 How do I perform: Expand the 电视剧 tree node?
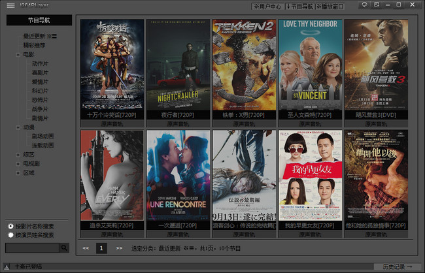tap(18, 164)
